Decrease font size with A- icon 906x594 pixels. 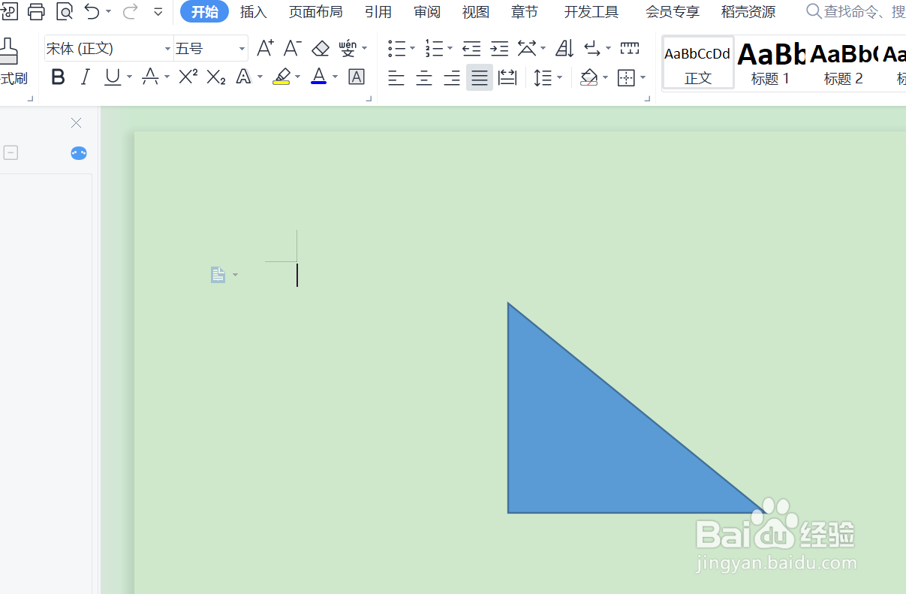click(x=293, y=49)
